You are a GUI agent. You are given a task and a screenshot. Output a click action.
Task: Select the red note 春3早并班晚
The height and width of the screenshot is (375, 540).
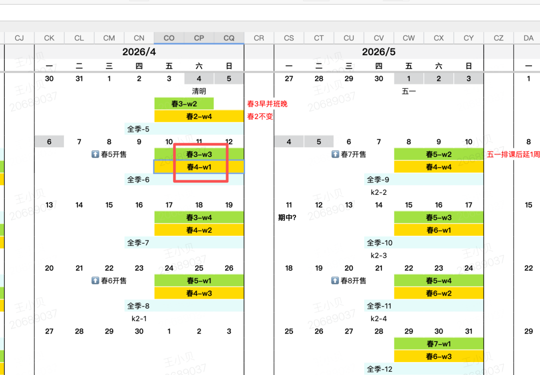[x=267, y=104]
